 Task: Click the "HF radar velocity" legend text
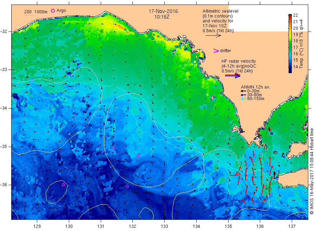pos(239,61)
